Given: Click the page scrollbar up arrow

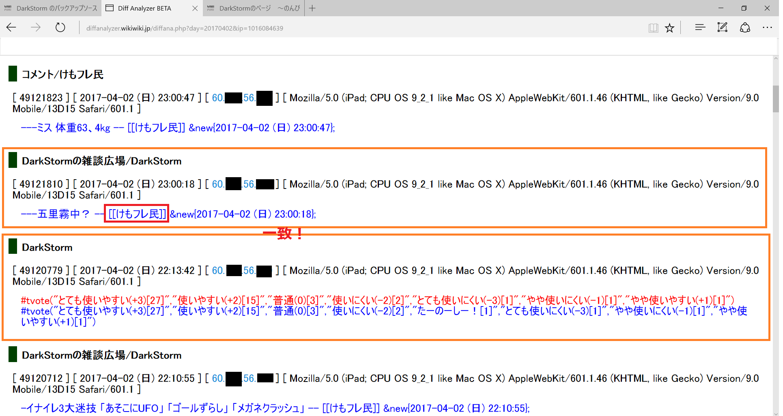Looking at the screenshot, I should [x=776, y=58].
